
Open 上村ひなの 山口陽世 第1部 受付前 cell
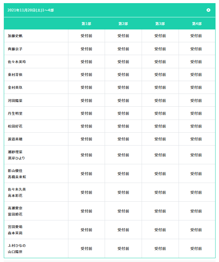coord(86,248)
